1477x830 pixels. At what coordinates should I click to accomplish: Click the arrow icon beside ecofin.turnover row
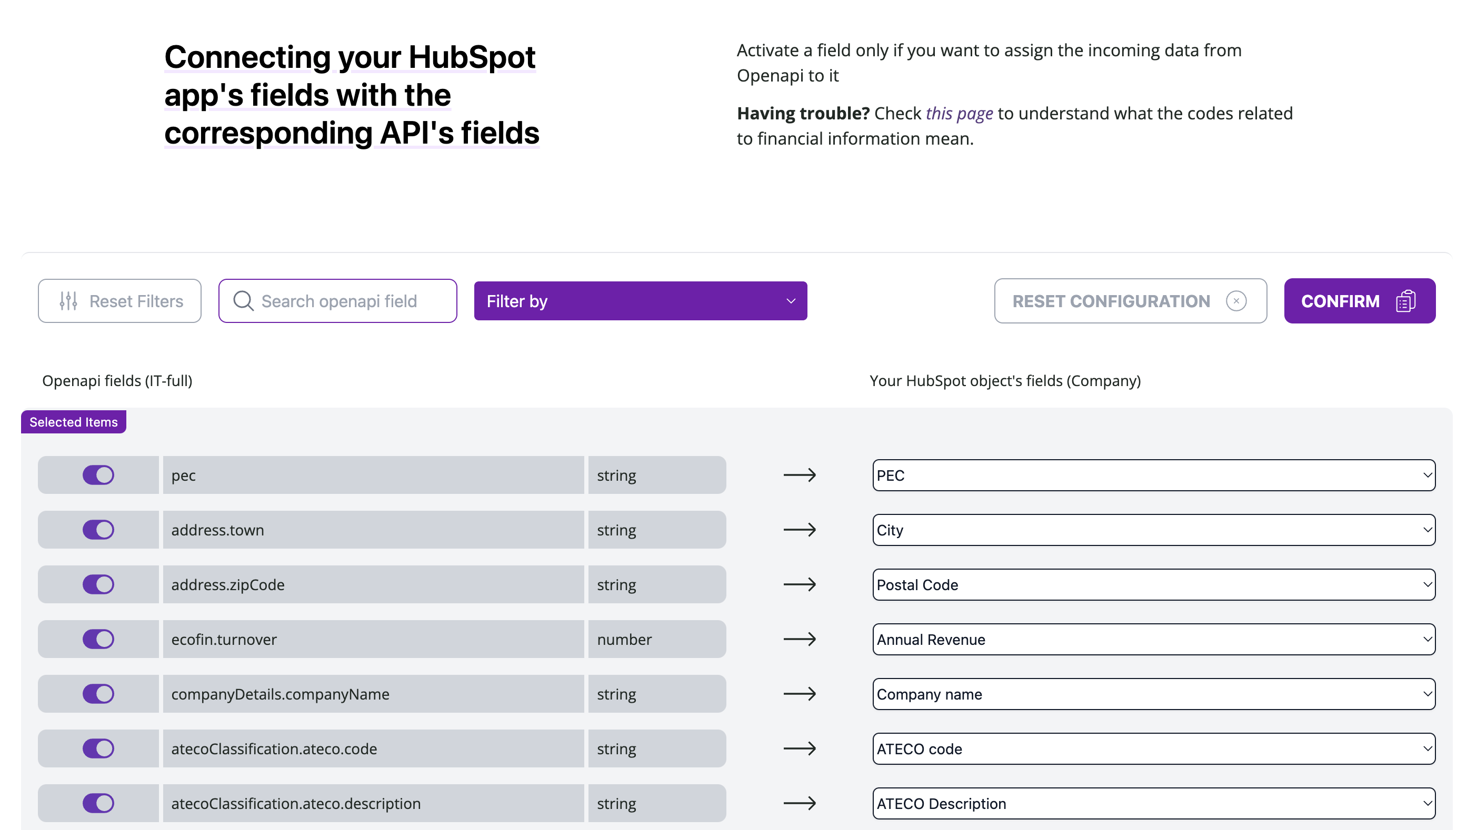pos(799,639)
